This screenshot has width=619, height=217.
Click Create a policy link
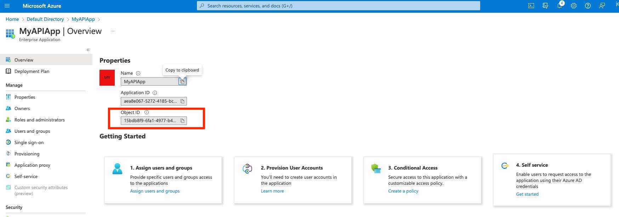coord(403,191)
